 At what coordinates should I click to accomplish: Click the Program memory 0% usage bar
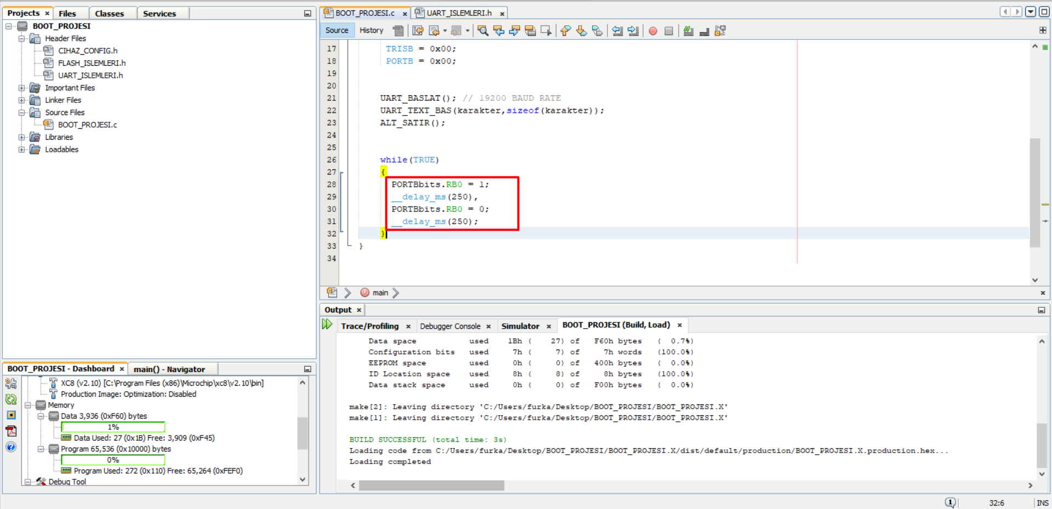113,460
